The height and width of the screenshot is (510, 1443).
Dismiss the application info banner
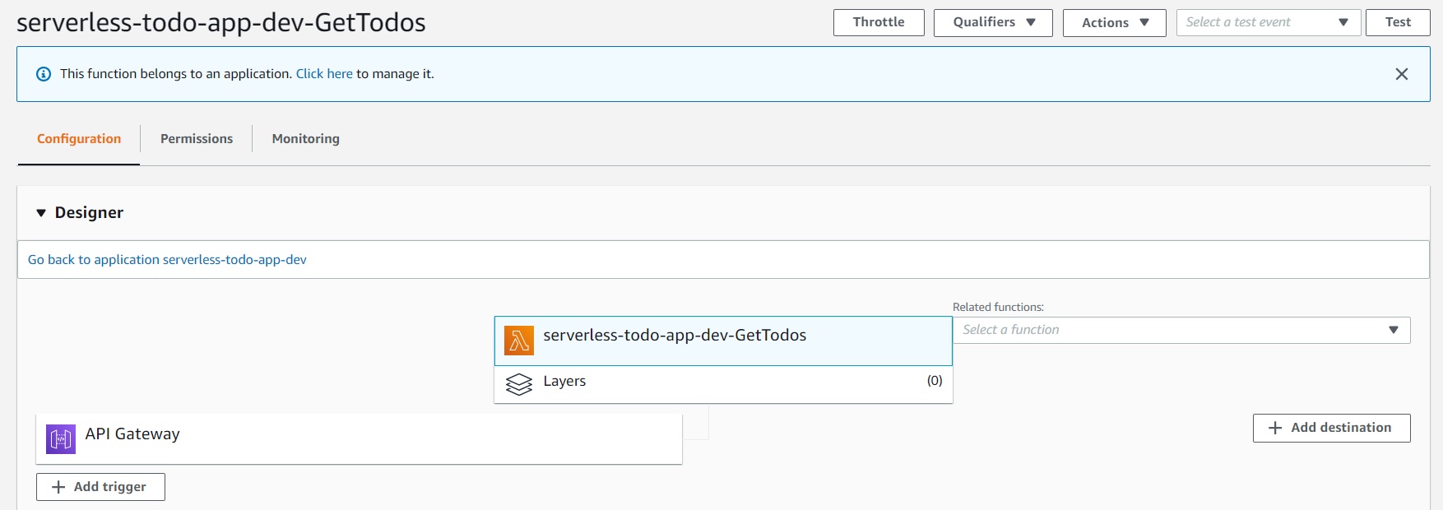[1402, 74]
